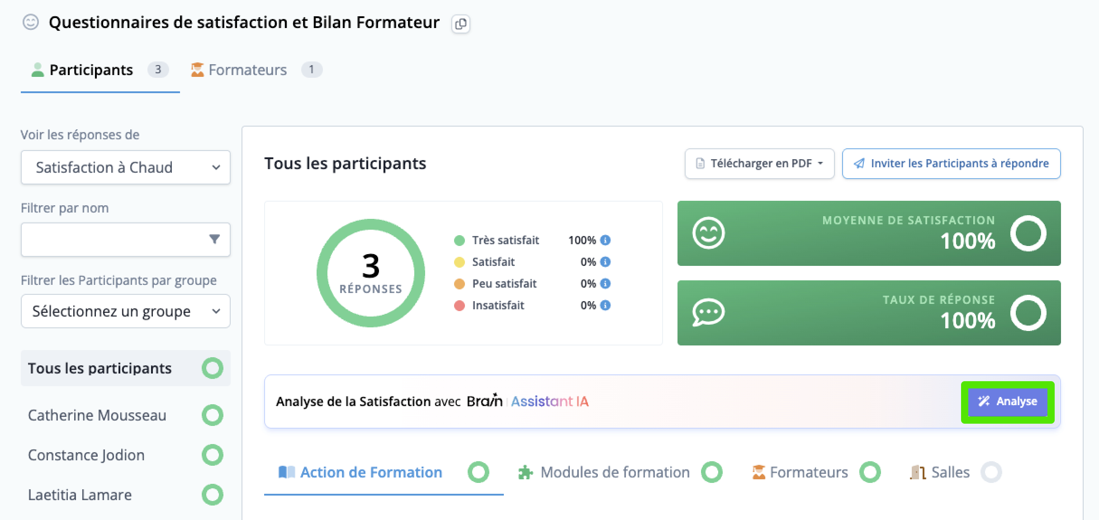The image size is (1099, 520).
Task: Click the smiley icon in Moyenne de satisfaction card
Action: [x=708, y=233]
